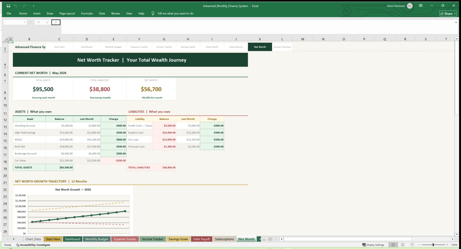Switch to the Page Layout tab

[x=67, y=13]
